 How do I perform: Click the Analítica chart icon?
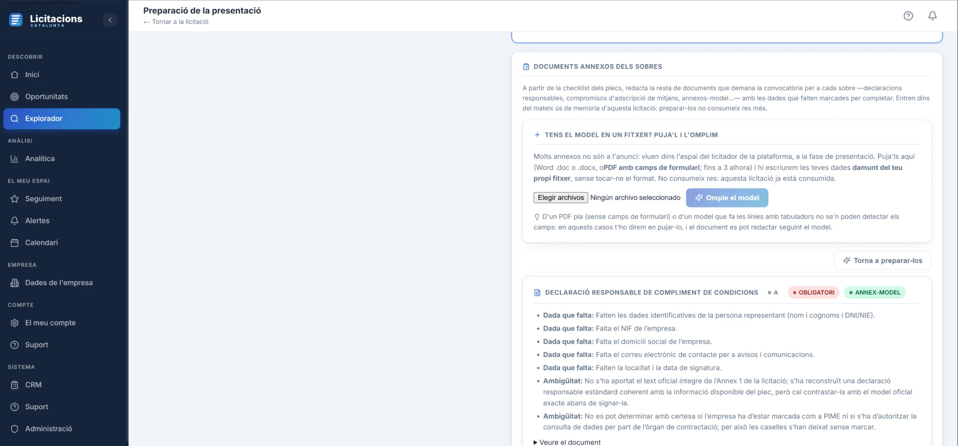tap(15, 159)
